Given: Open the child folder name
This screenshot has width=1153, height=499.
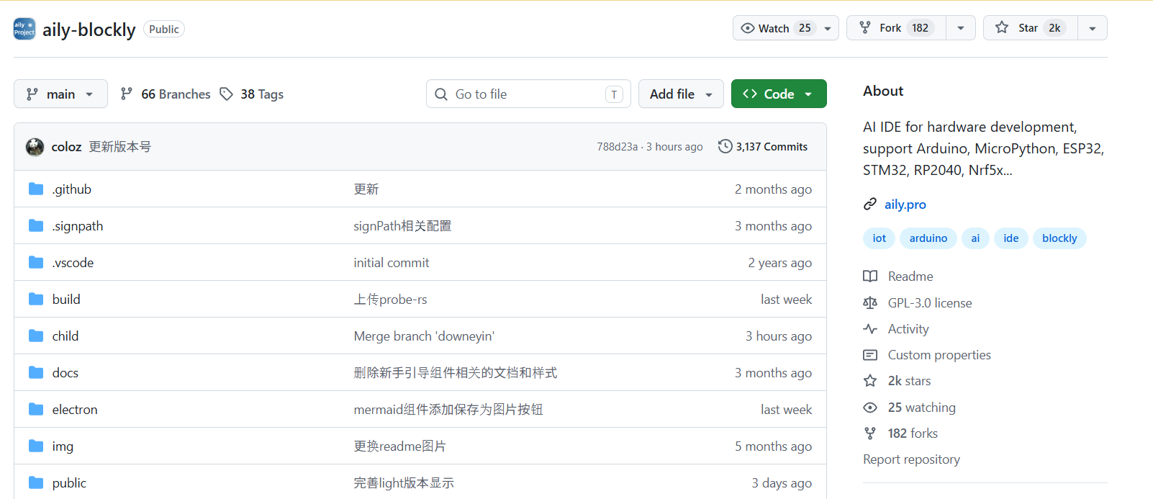Looking at the screenshot, I should coord(65,336).
